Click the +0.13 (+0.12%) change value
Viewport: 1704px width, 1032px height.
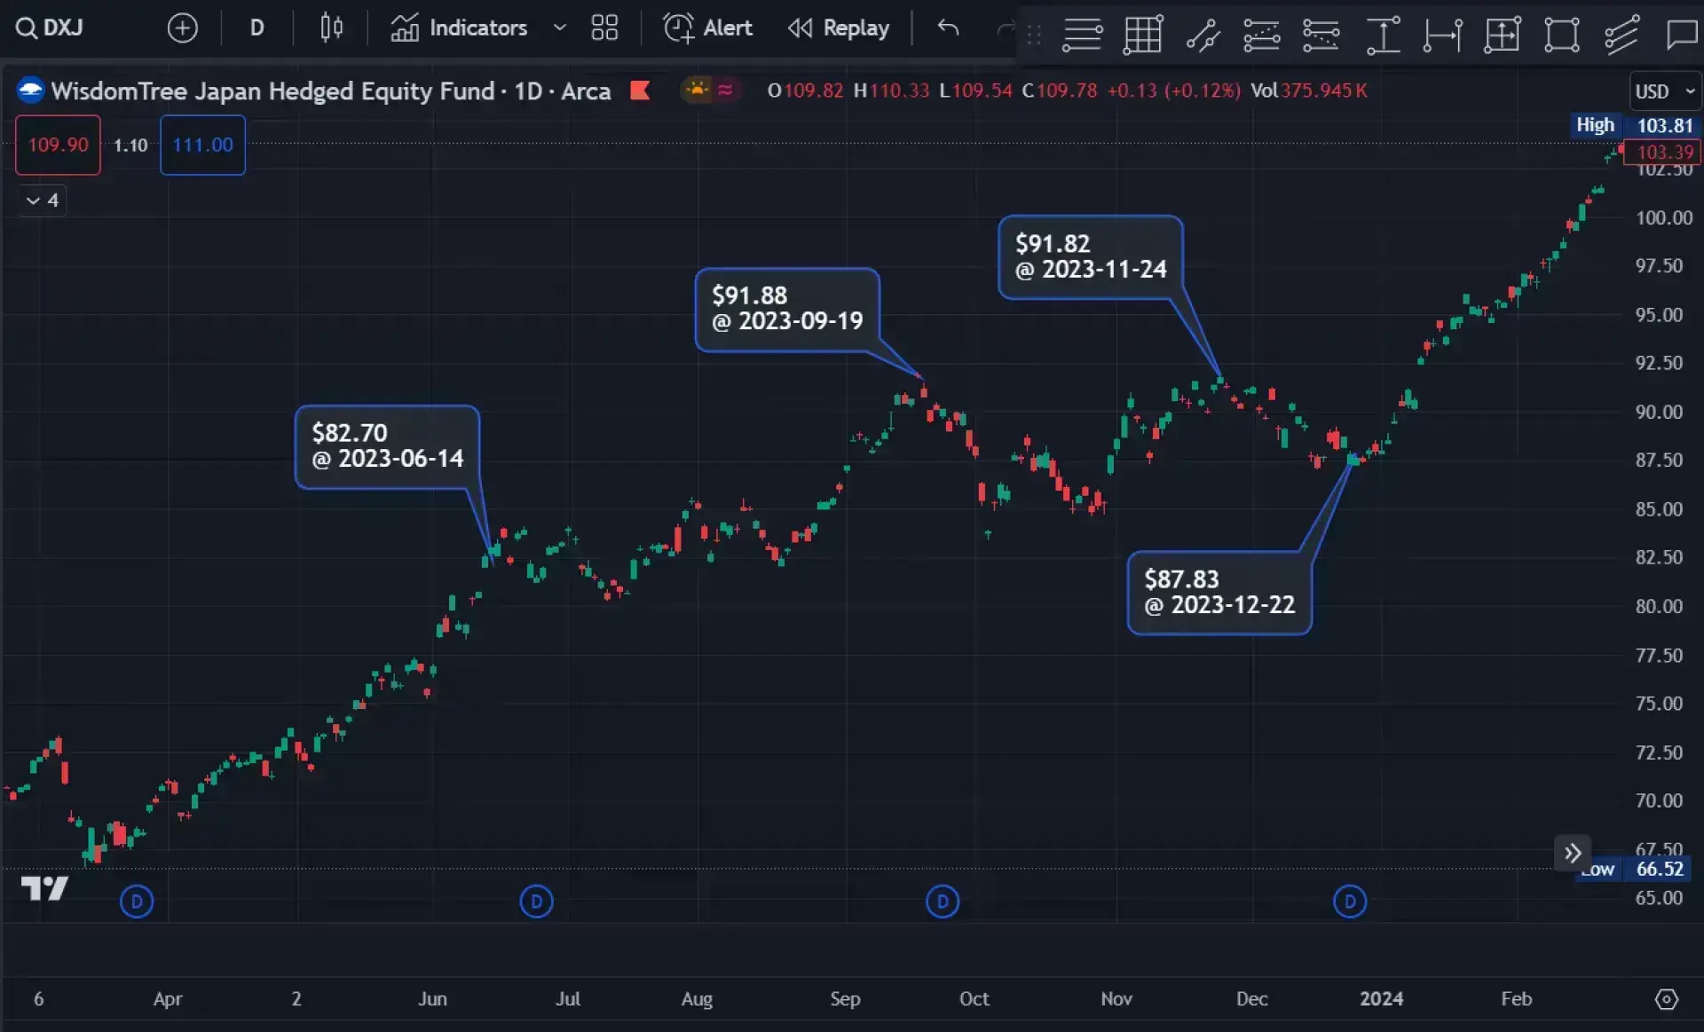coord(1173,91)
